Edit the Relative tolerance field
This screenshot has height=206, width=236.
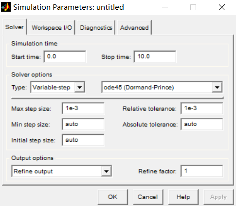[202, 108]
